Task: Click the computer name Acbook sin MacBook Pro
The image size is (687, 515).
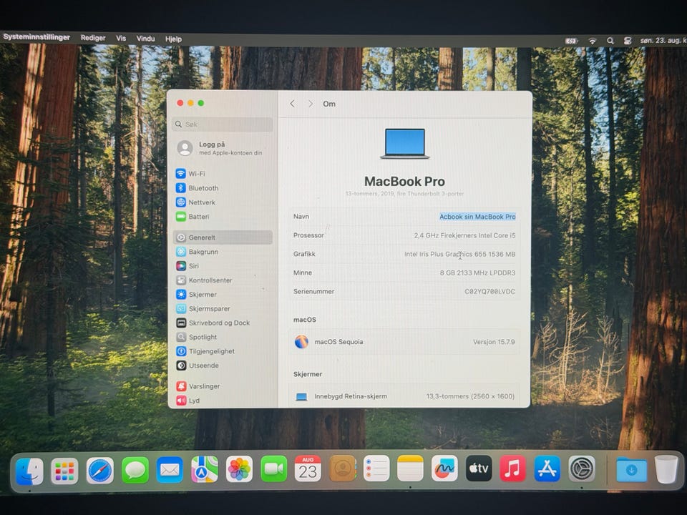Action: (x=477, y=217)
